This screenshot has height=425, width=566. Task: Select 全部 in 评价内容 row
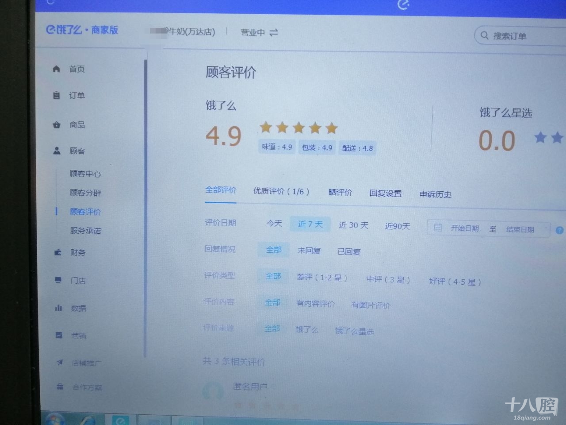[272, 302]
